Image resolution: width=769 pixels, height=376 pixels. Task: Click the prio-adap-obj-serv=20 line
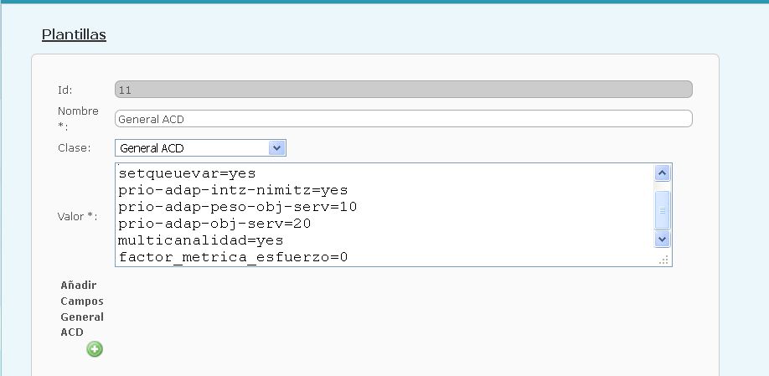click(215, 224)
